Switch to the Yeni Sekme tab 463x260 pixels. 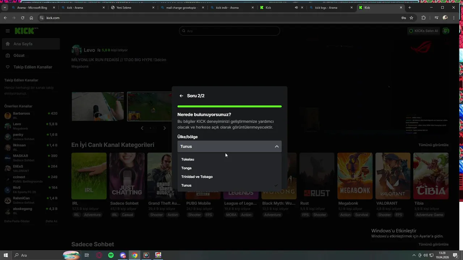pos(132,7)
